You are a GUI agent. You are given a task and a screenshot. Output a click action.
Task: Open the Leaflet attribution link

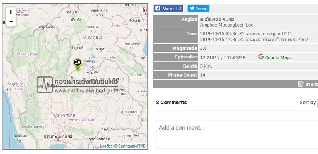pyautogui.click(x=106, y=146)
